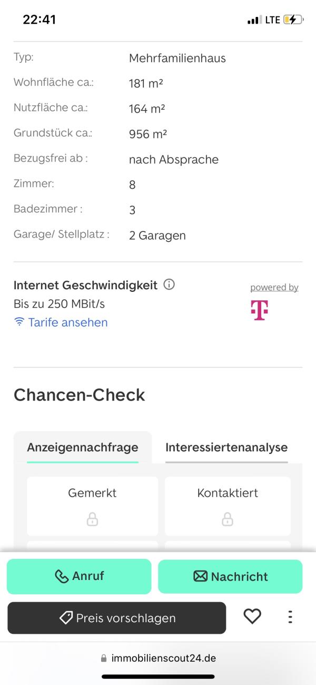Open the Tarife ansehen link

68,322
